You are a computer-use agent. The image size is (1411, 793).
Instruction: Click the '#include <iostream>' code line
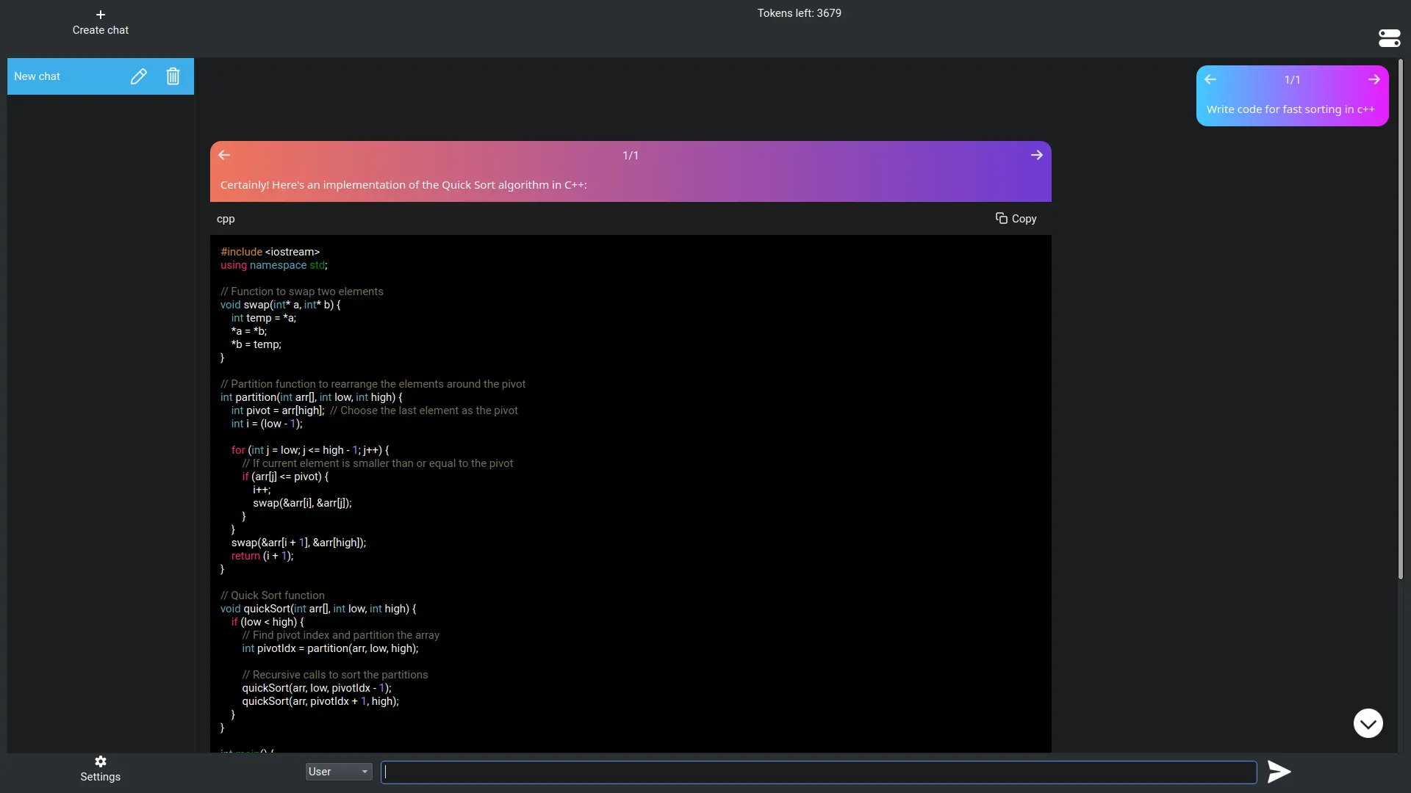(x=270, y=252)
